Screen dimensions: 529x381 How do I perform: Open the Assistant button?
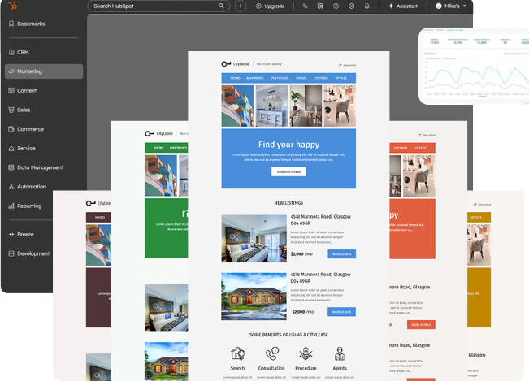403,6
